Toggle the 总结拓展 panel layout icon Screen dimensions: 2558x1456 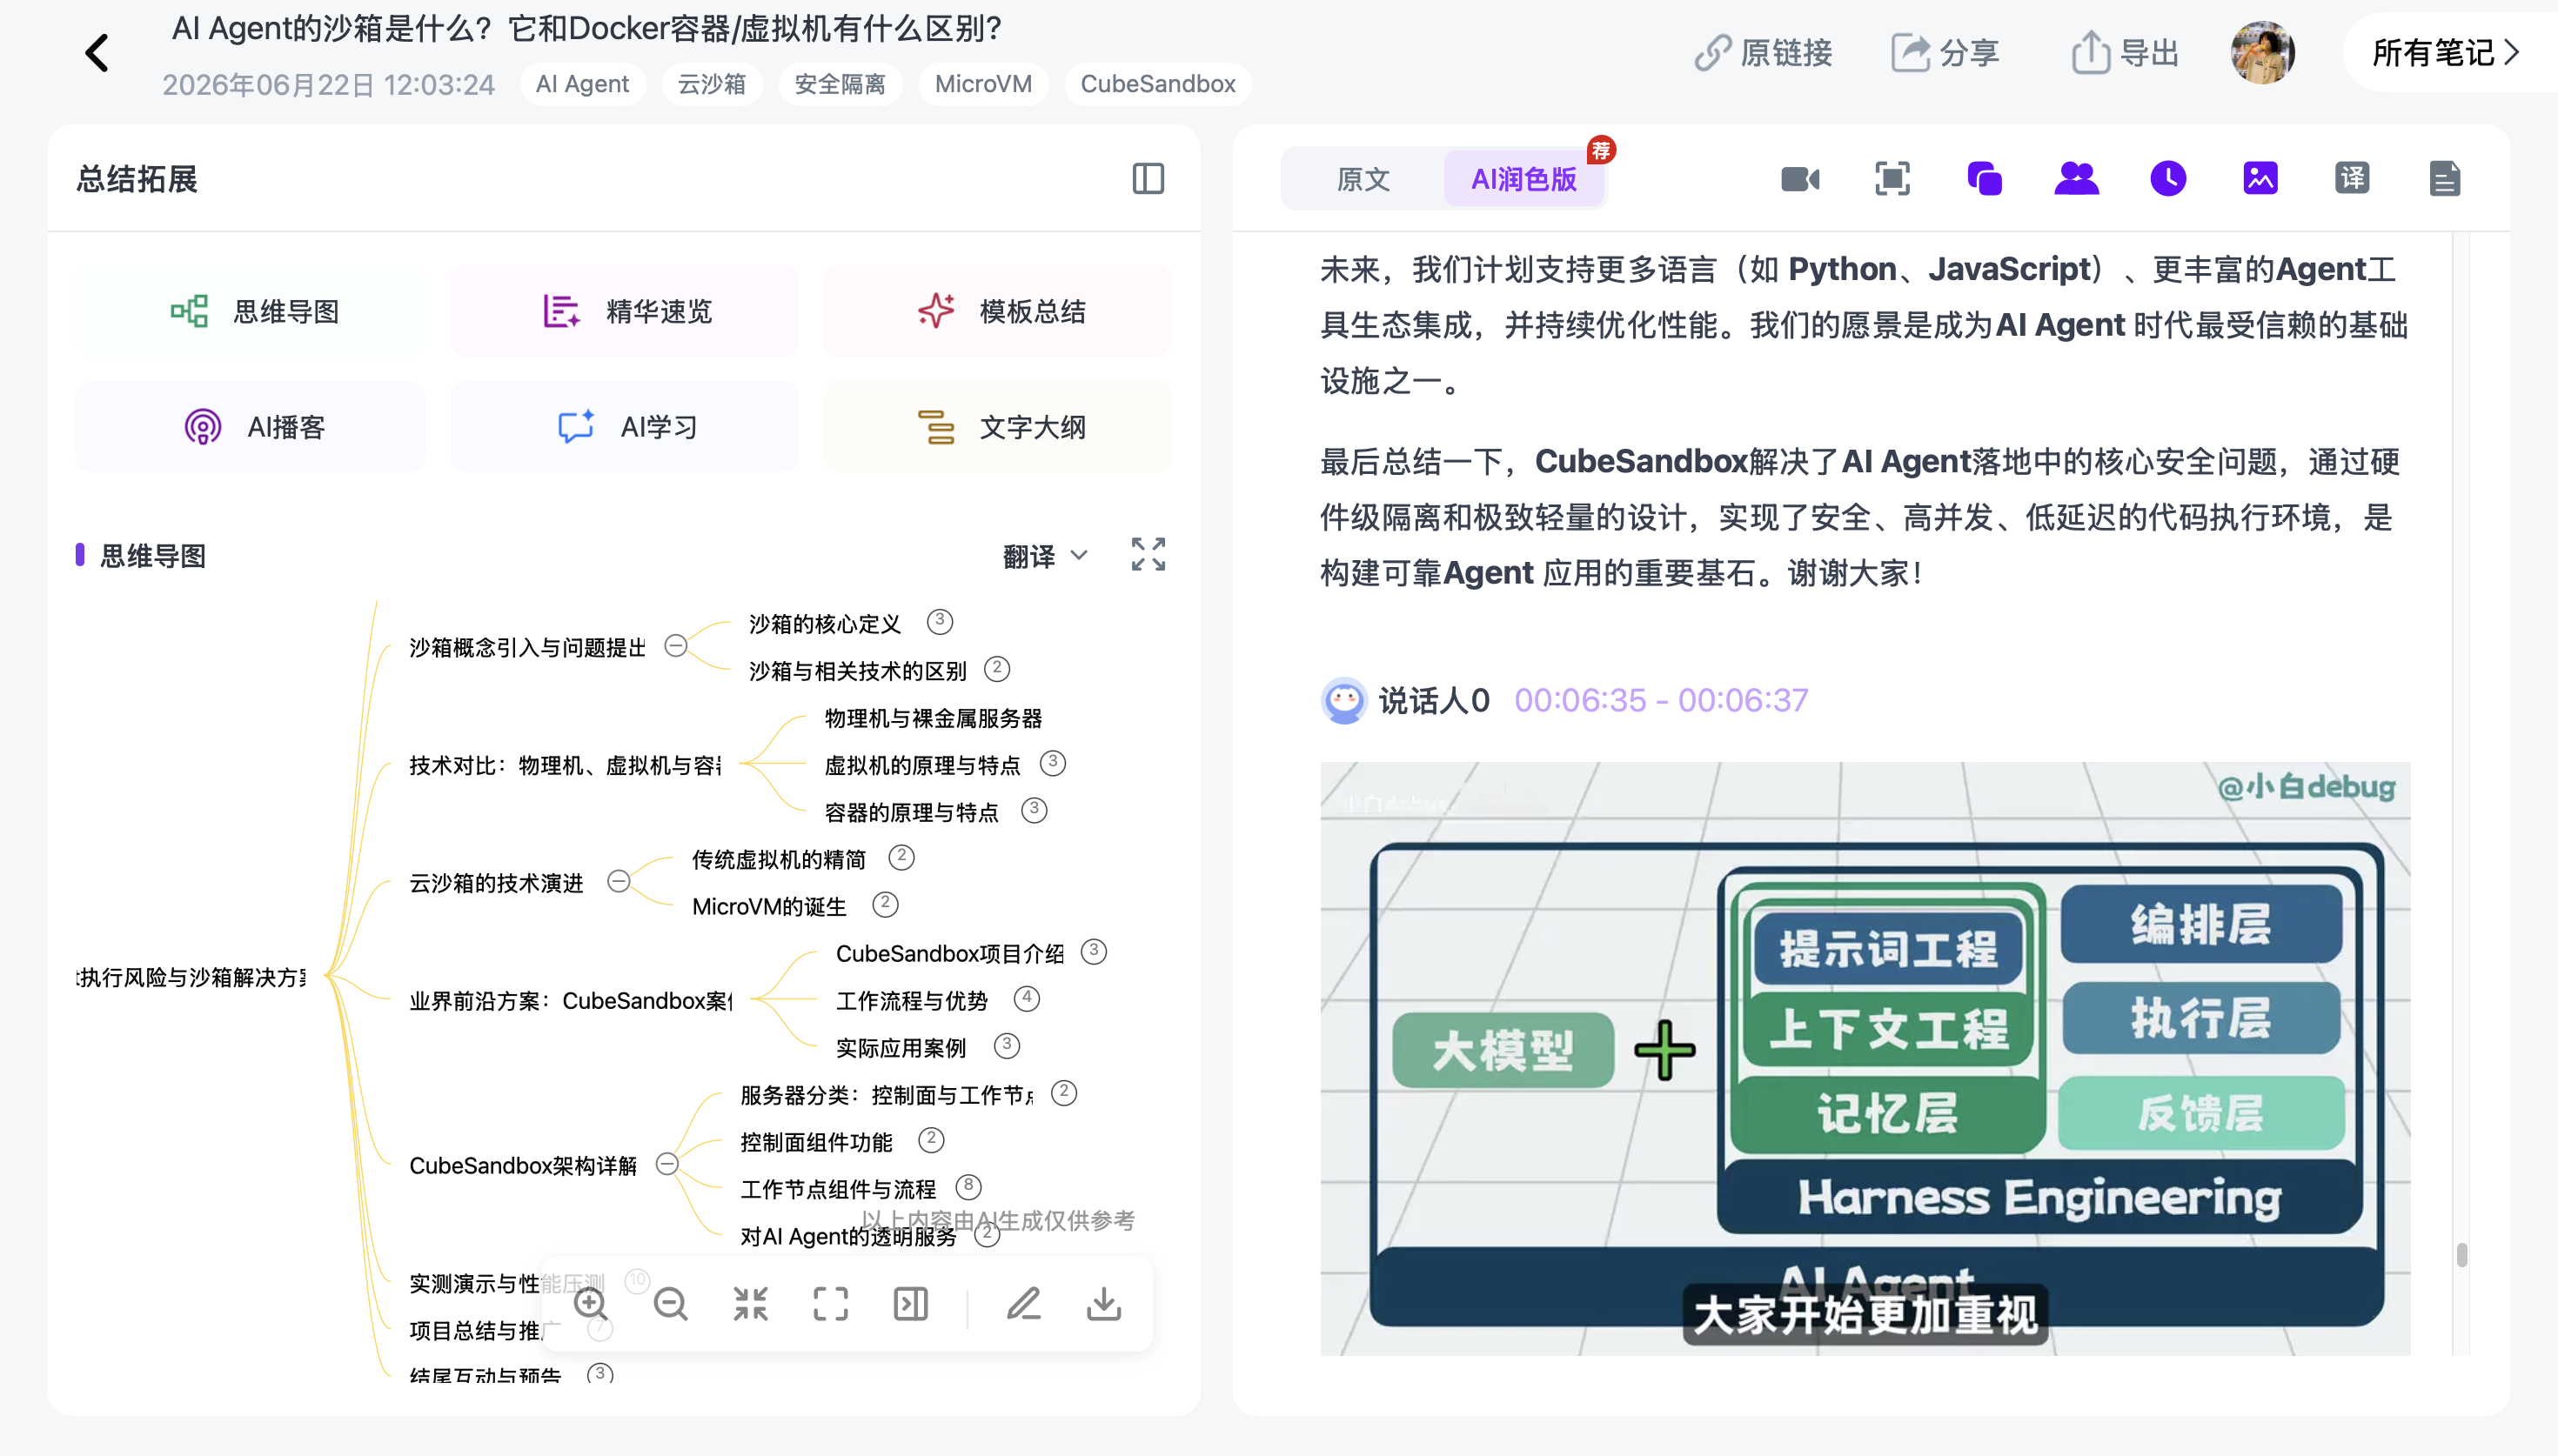[x=1148, y=179]
